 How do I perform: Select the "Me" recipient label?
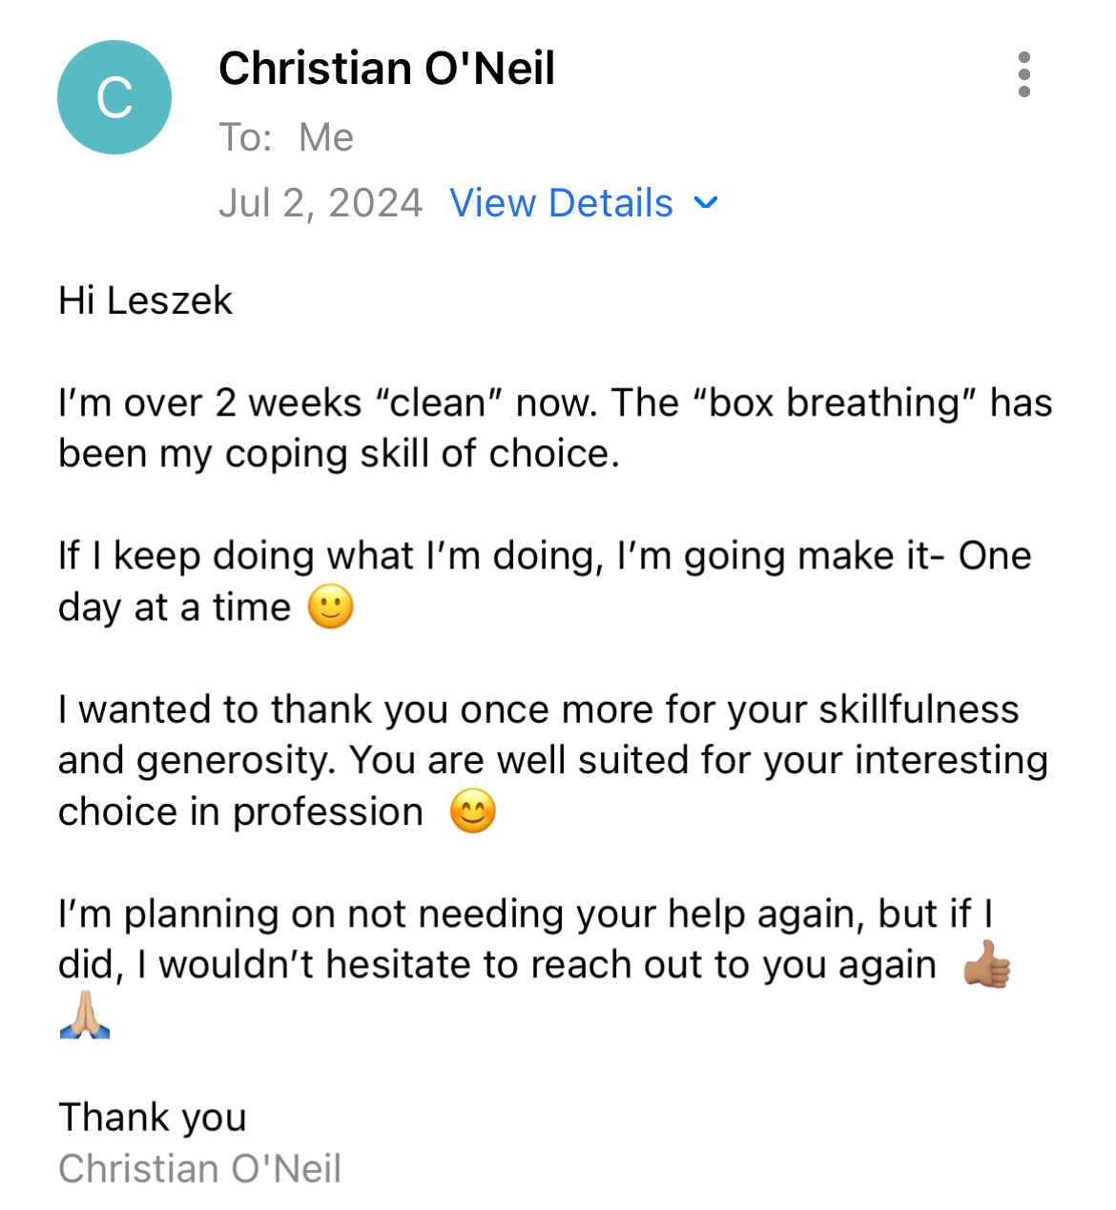point(326,137)
